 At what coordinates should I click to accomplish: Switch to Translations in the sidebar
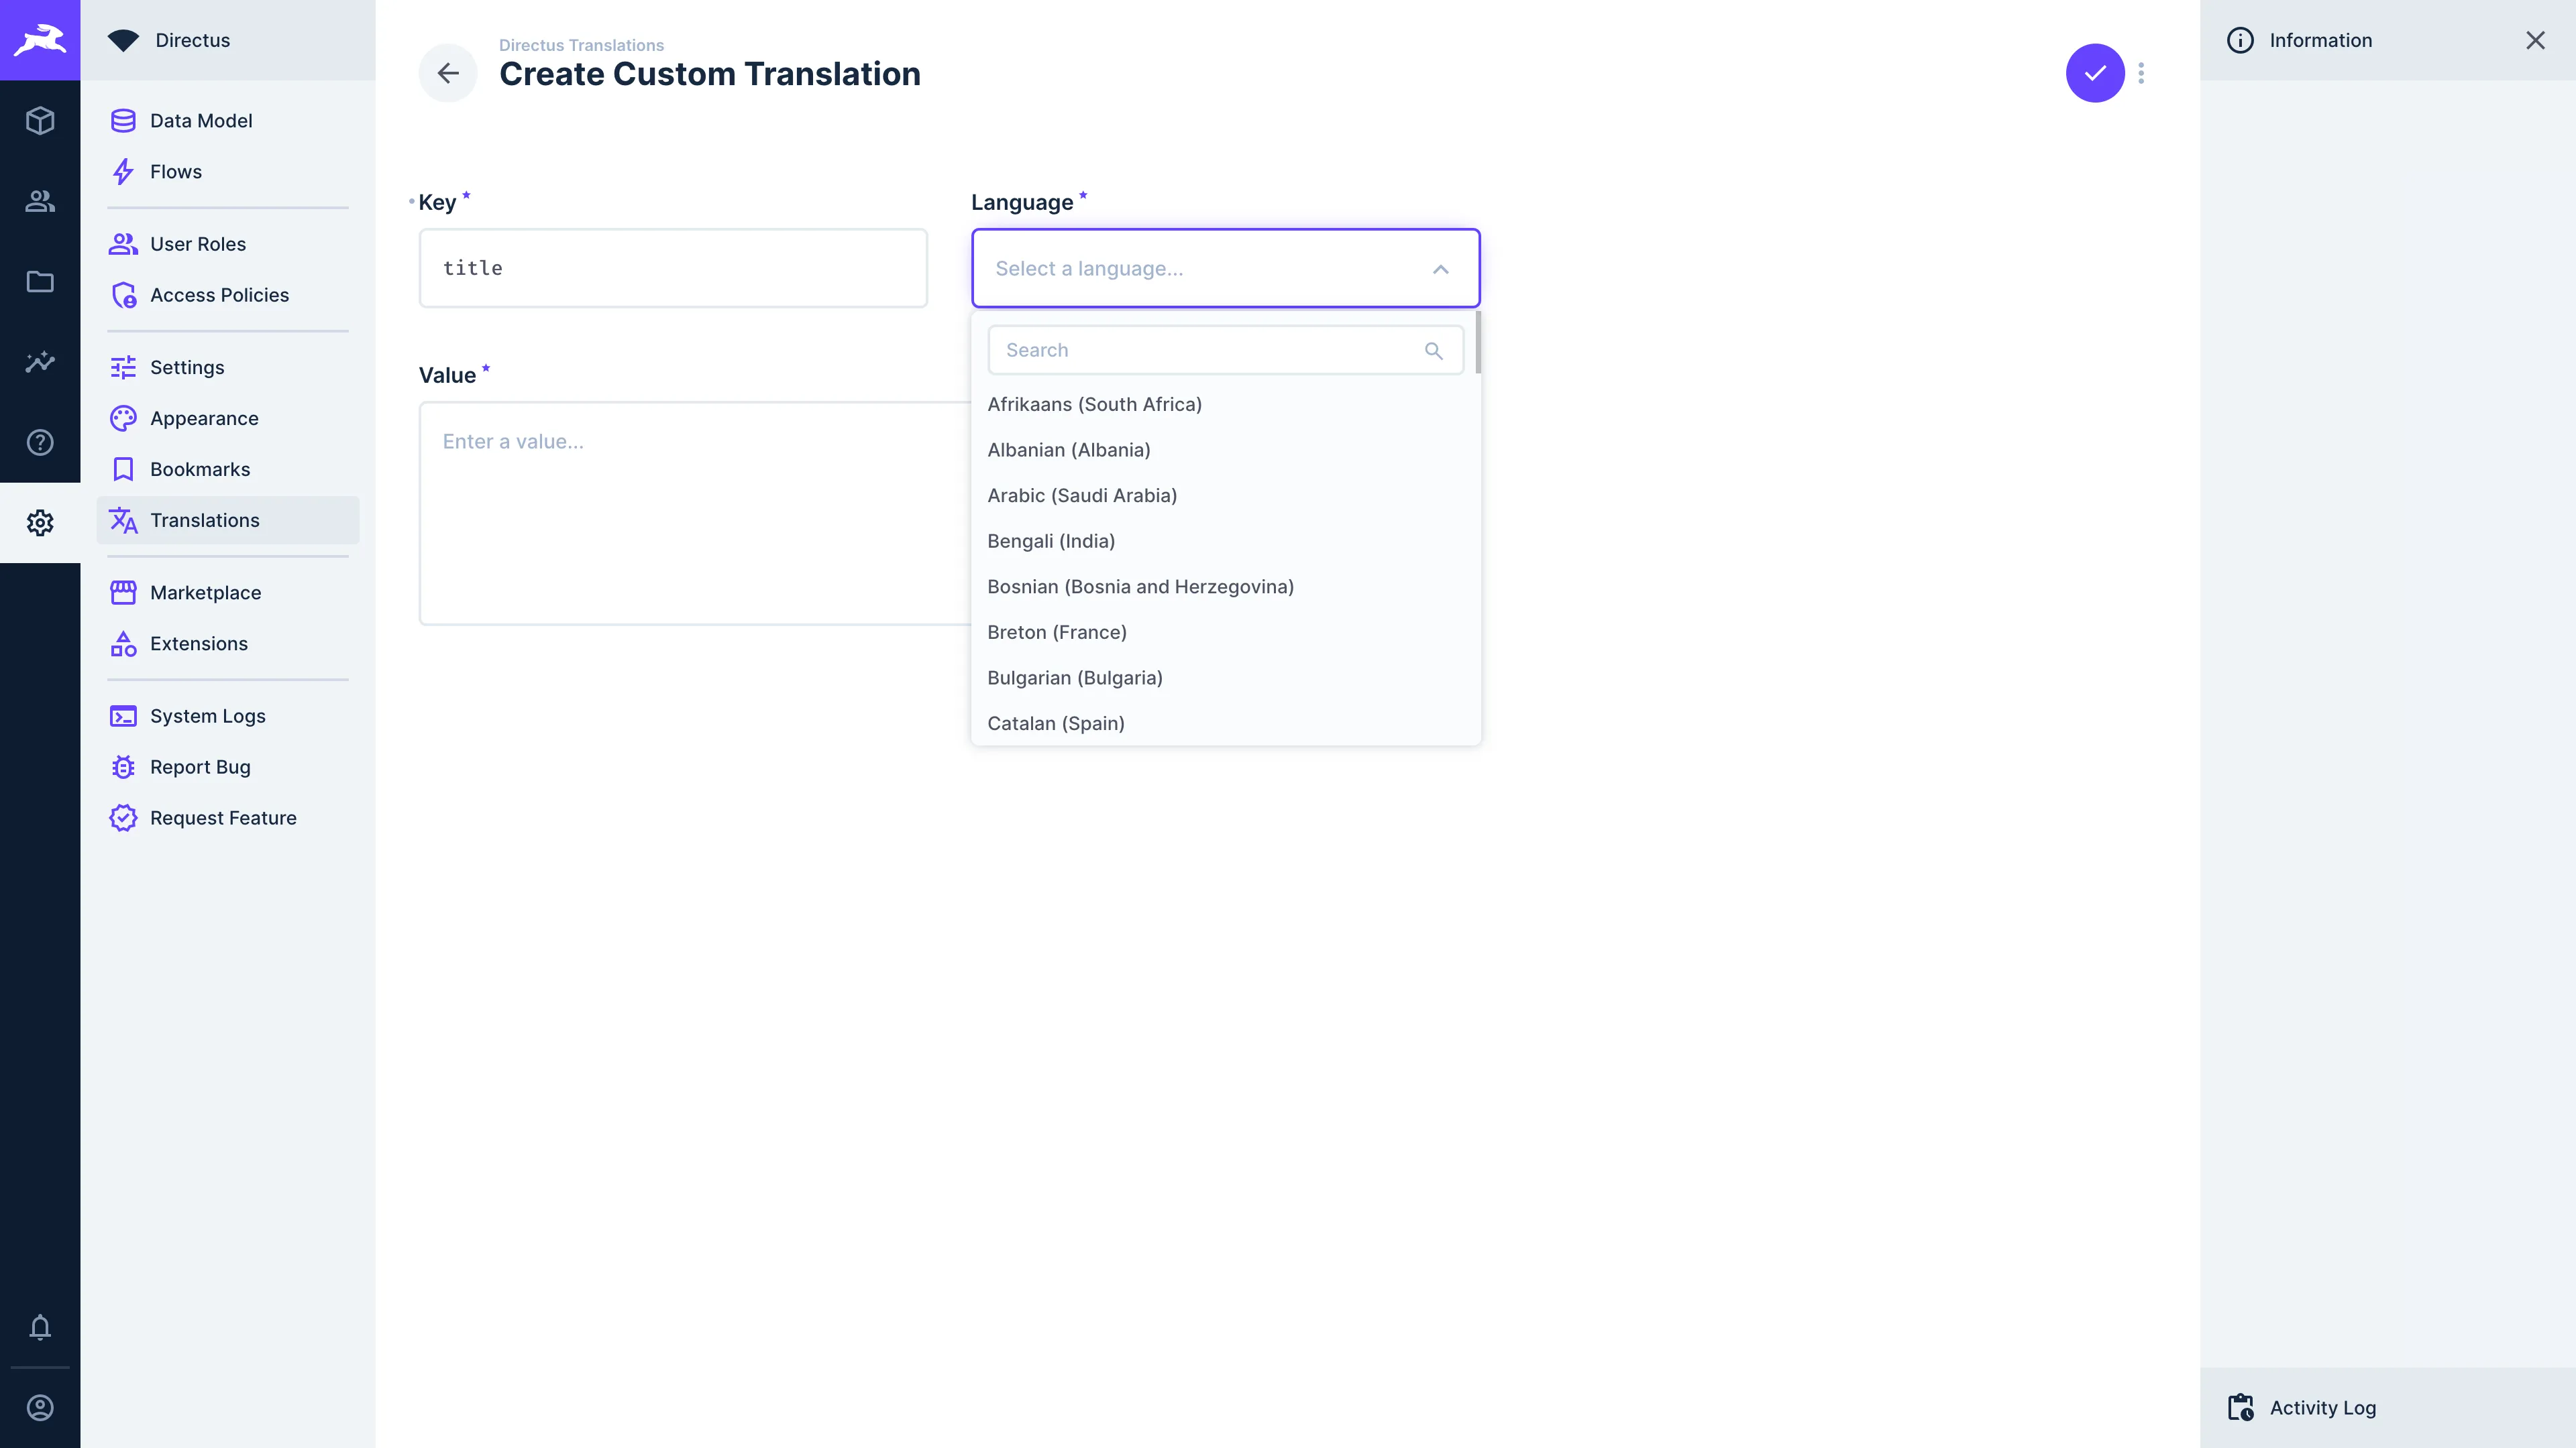[206, 520]
